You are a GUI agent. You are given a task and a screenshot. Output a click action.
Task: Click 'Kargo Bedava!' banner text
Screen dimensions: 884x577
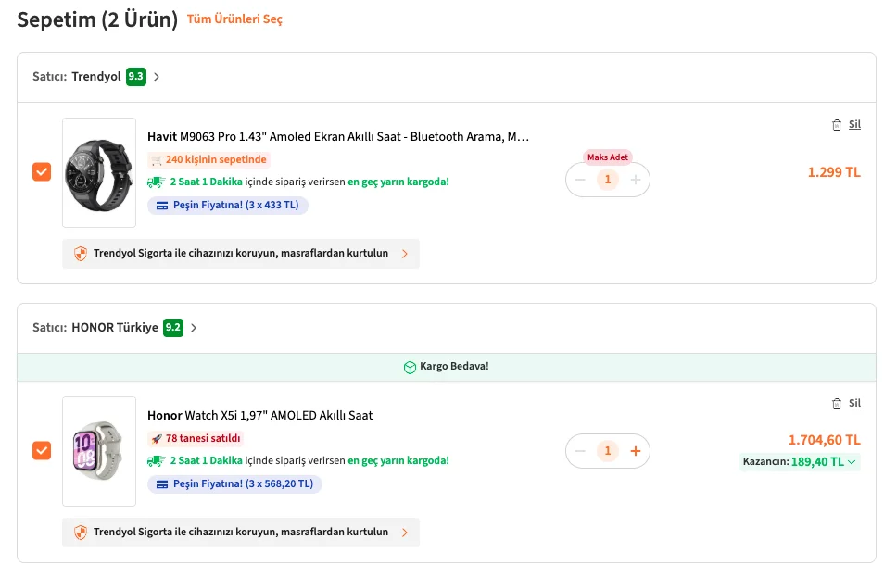tap(454, 366)
